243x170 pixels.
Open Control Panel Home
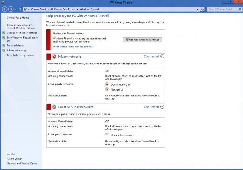[18, 18]
